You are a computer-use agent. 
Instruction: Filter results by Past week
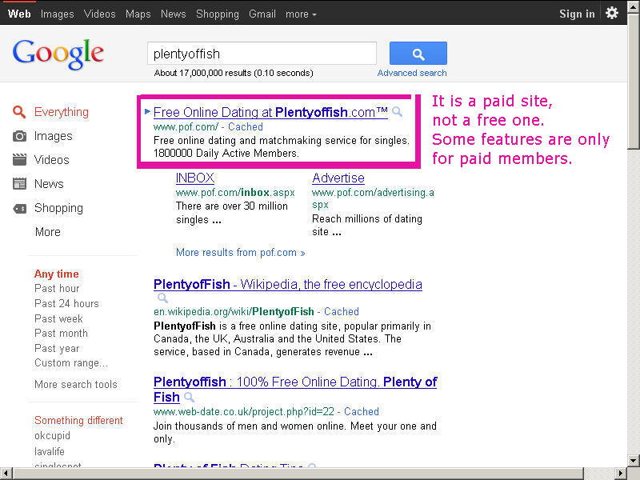pyautogui.click(x=58, y=318)
